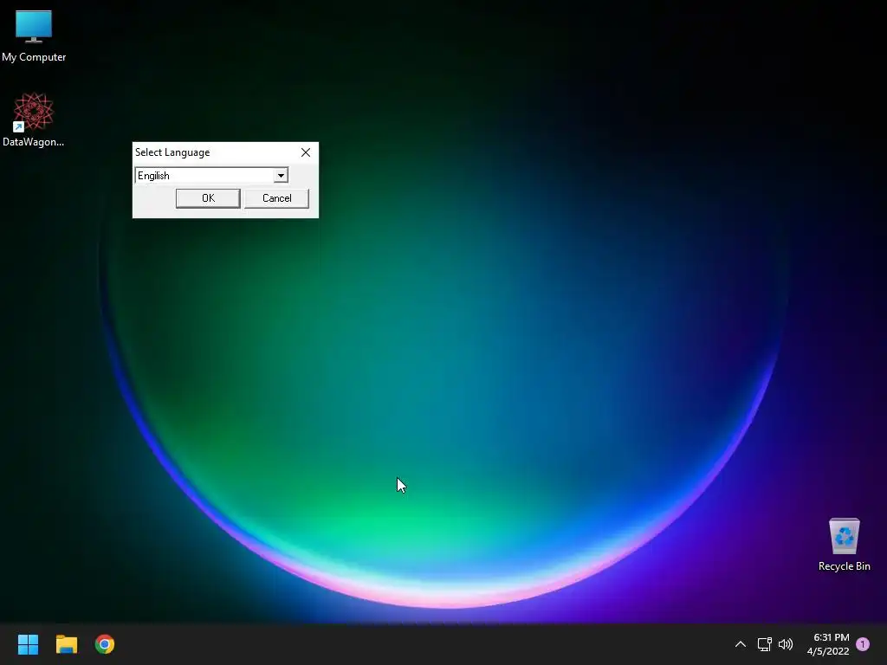Open the Windows Start menu
The width and height of the screenshot is (887, 665).
(28, 644)
